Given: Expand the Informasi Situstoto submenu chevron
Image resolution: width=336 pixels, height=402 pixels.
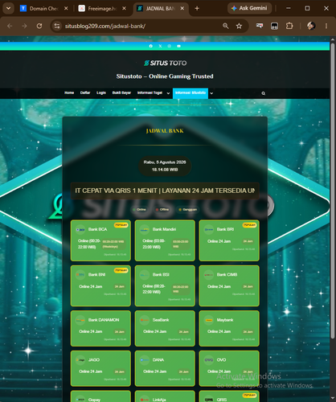Looking at the screenshot, I should pyautogui.click(x=211, y=93).
